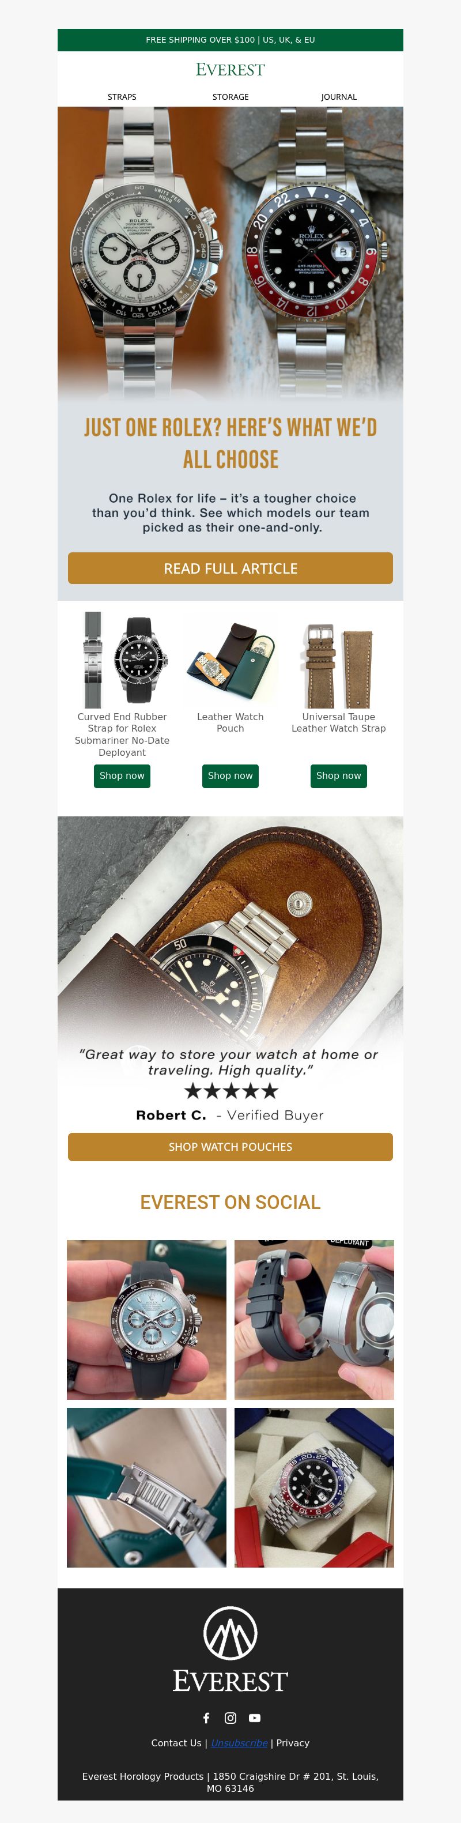This screenshot has height=1823, width=461.
Task: Open the Pepsi GMT jubilee social photo
Action: coord(314,1487)
